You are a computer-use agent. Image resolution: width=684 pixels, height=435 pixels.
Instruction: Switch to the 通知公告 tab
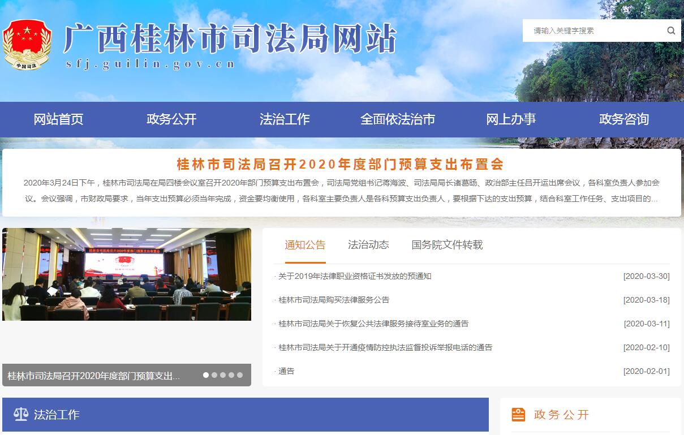click(x=306, y=245)
